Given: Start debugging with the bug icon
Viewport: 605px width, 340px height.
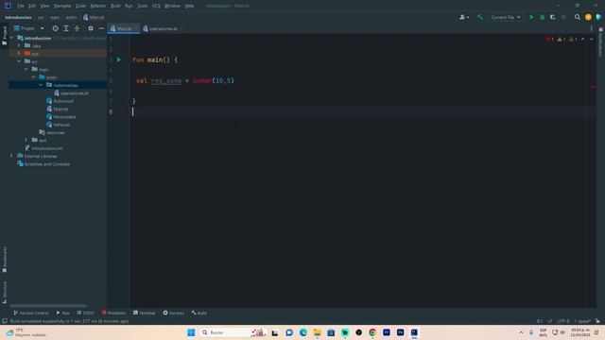Looking at the screenshot, I should pos(542,17).
